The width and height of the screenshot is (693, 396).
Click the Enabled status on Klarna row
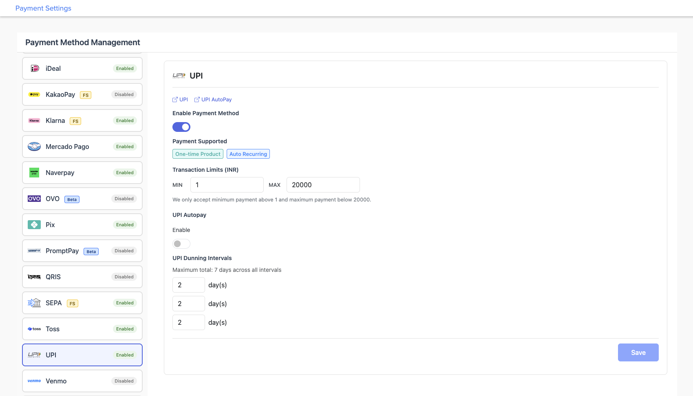125,120
